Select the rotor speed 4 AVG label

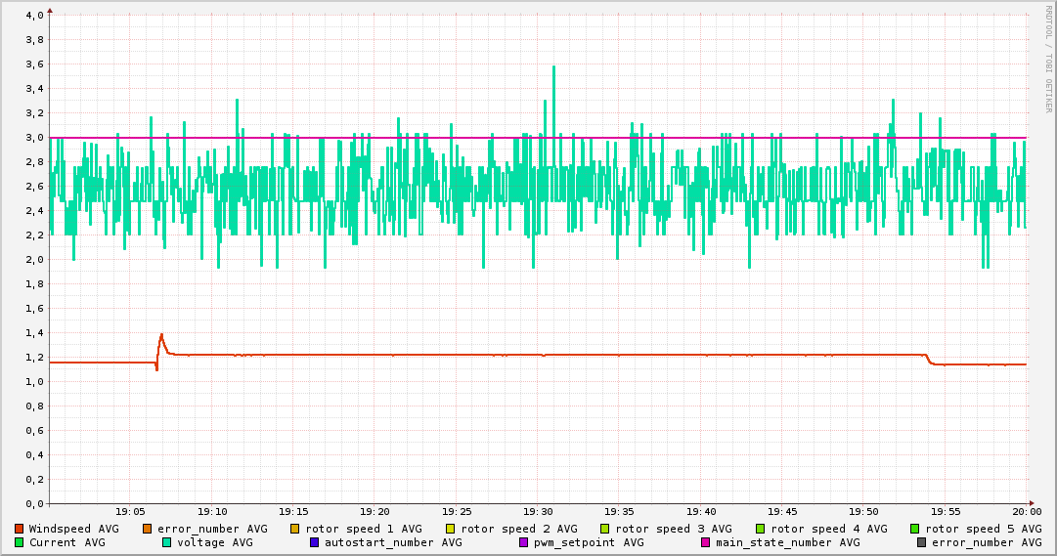[x=828, y=529]
